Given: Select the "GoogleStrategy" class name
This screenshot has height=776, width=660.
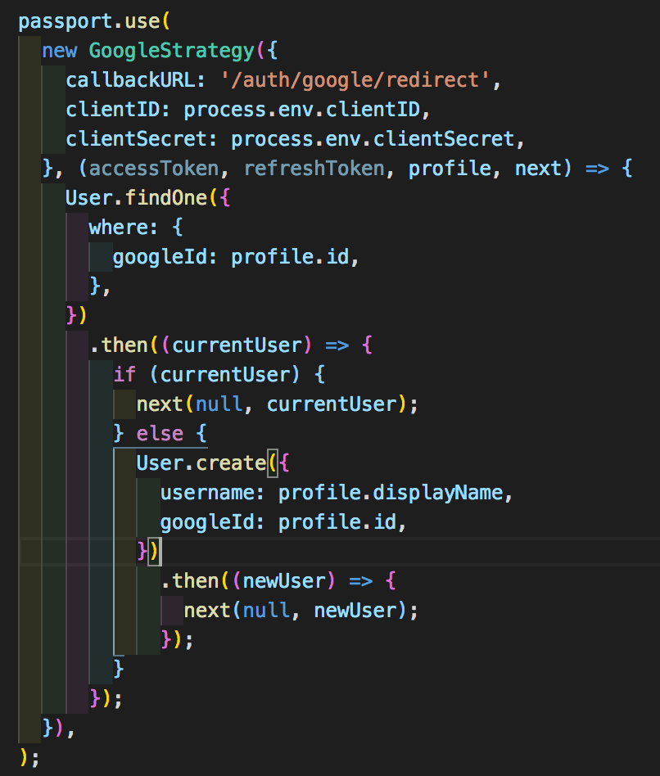Looking at the screenshot, I should click(172, 52).
